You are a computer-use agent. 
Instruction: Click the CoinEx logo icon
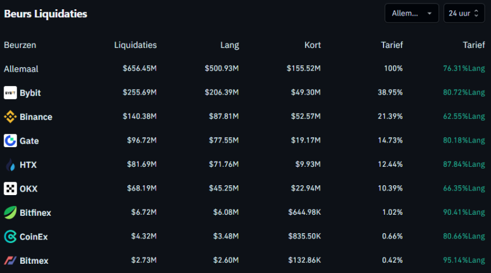[10, 237]
